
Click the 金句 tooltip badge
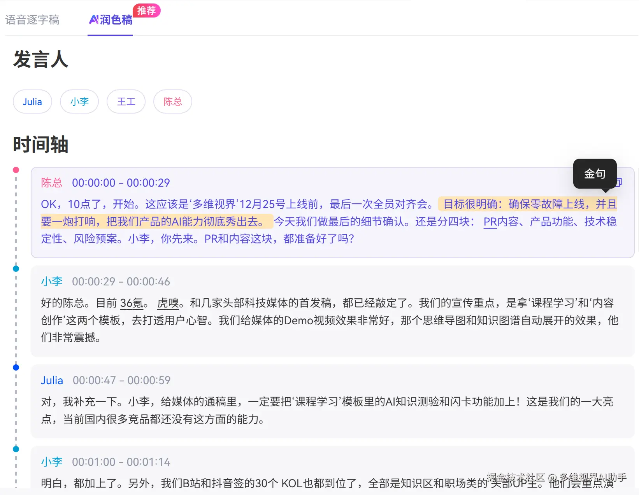(x=595, y=174)
